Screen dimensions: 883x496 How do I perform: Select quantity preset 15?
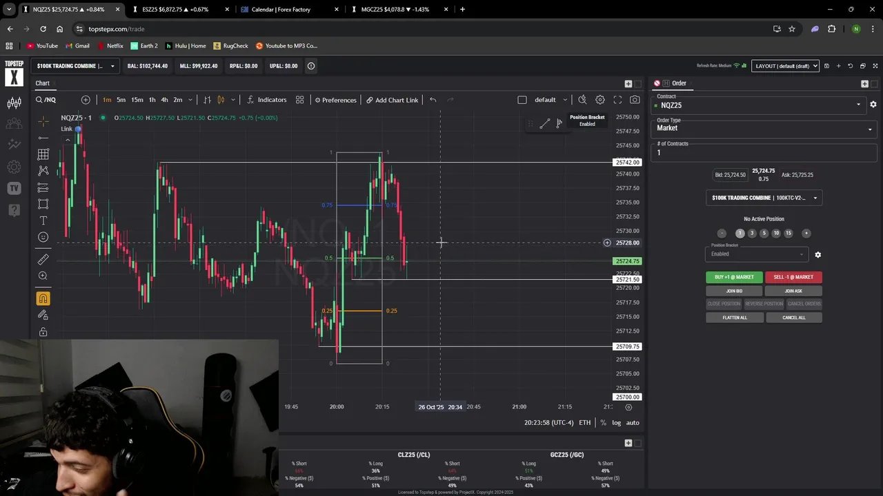[788, 234]
